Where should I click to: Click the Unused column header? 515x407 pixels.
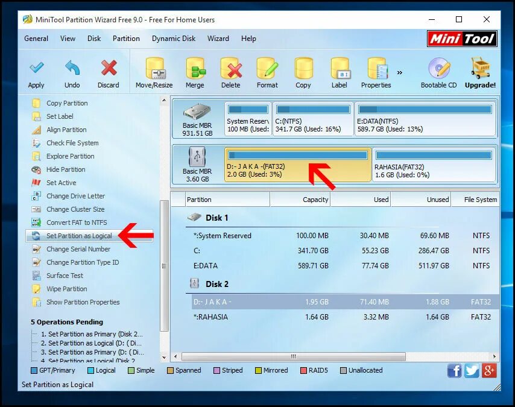coord(421,200)
